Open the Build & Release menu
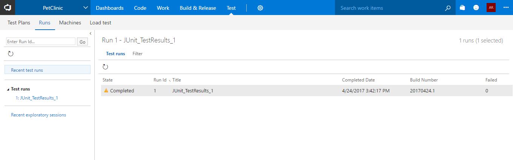This screenshot has height=160, width=513. (198, 8)
